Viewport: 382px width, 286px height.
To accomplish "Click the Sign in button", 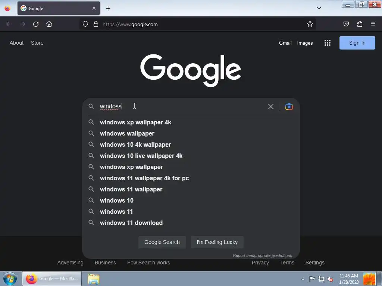I will 357,43.
